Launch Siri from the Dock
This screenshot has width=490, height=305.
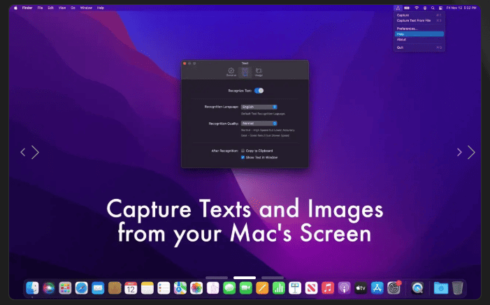(49, 288)
